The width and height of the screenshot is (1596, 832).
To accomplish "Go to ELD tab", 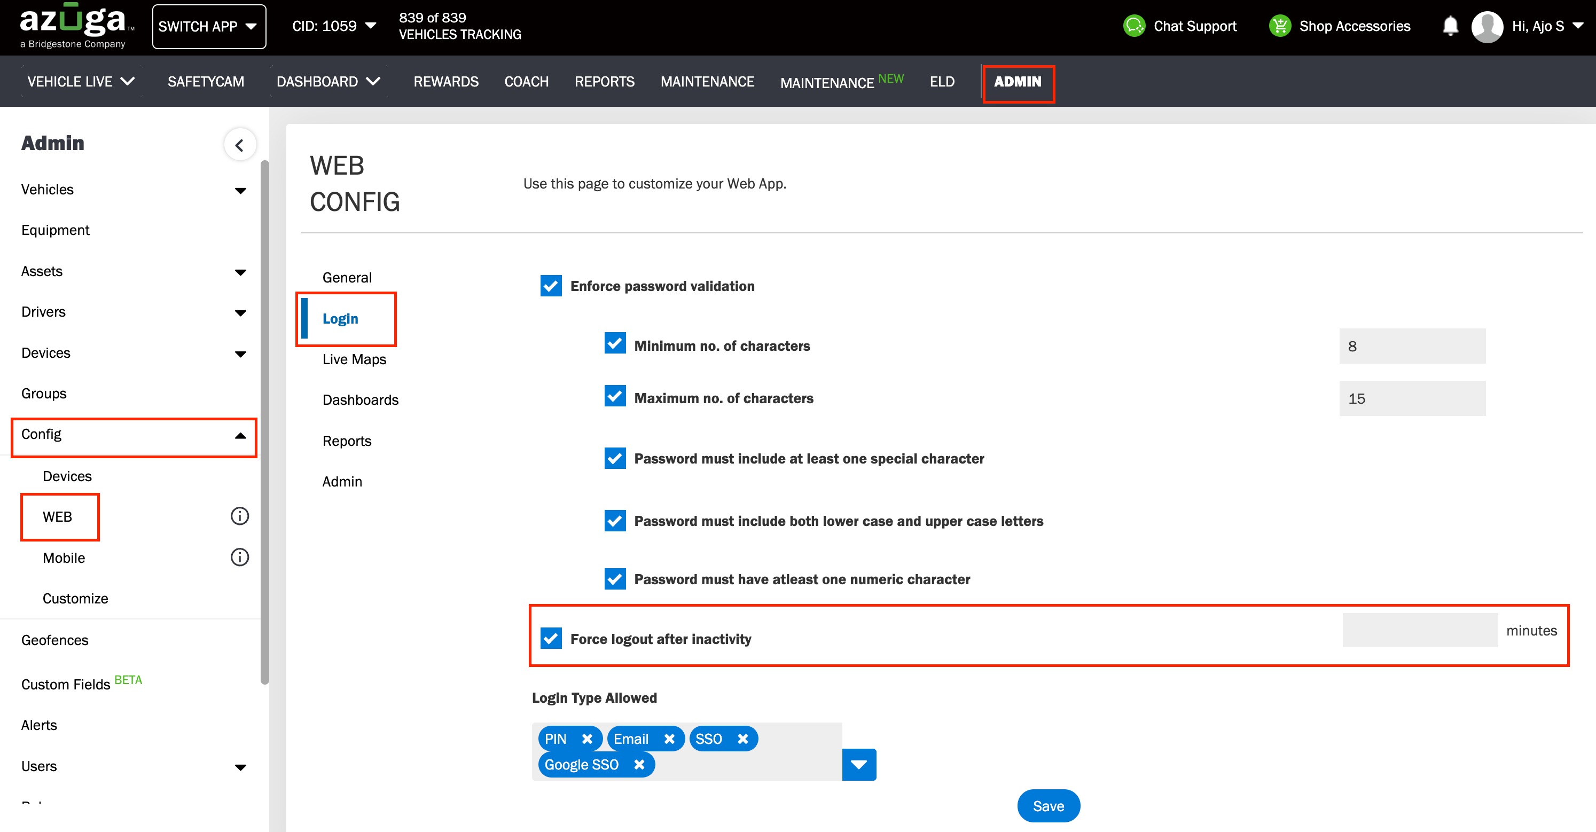I will [x=942, y=81].
